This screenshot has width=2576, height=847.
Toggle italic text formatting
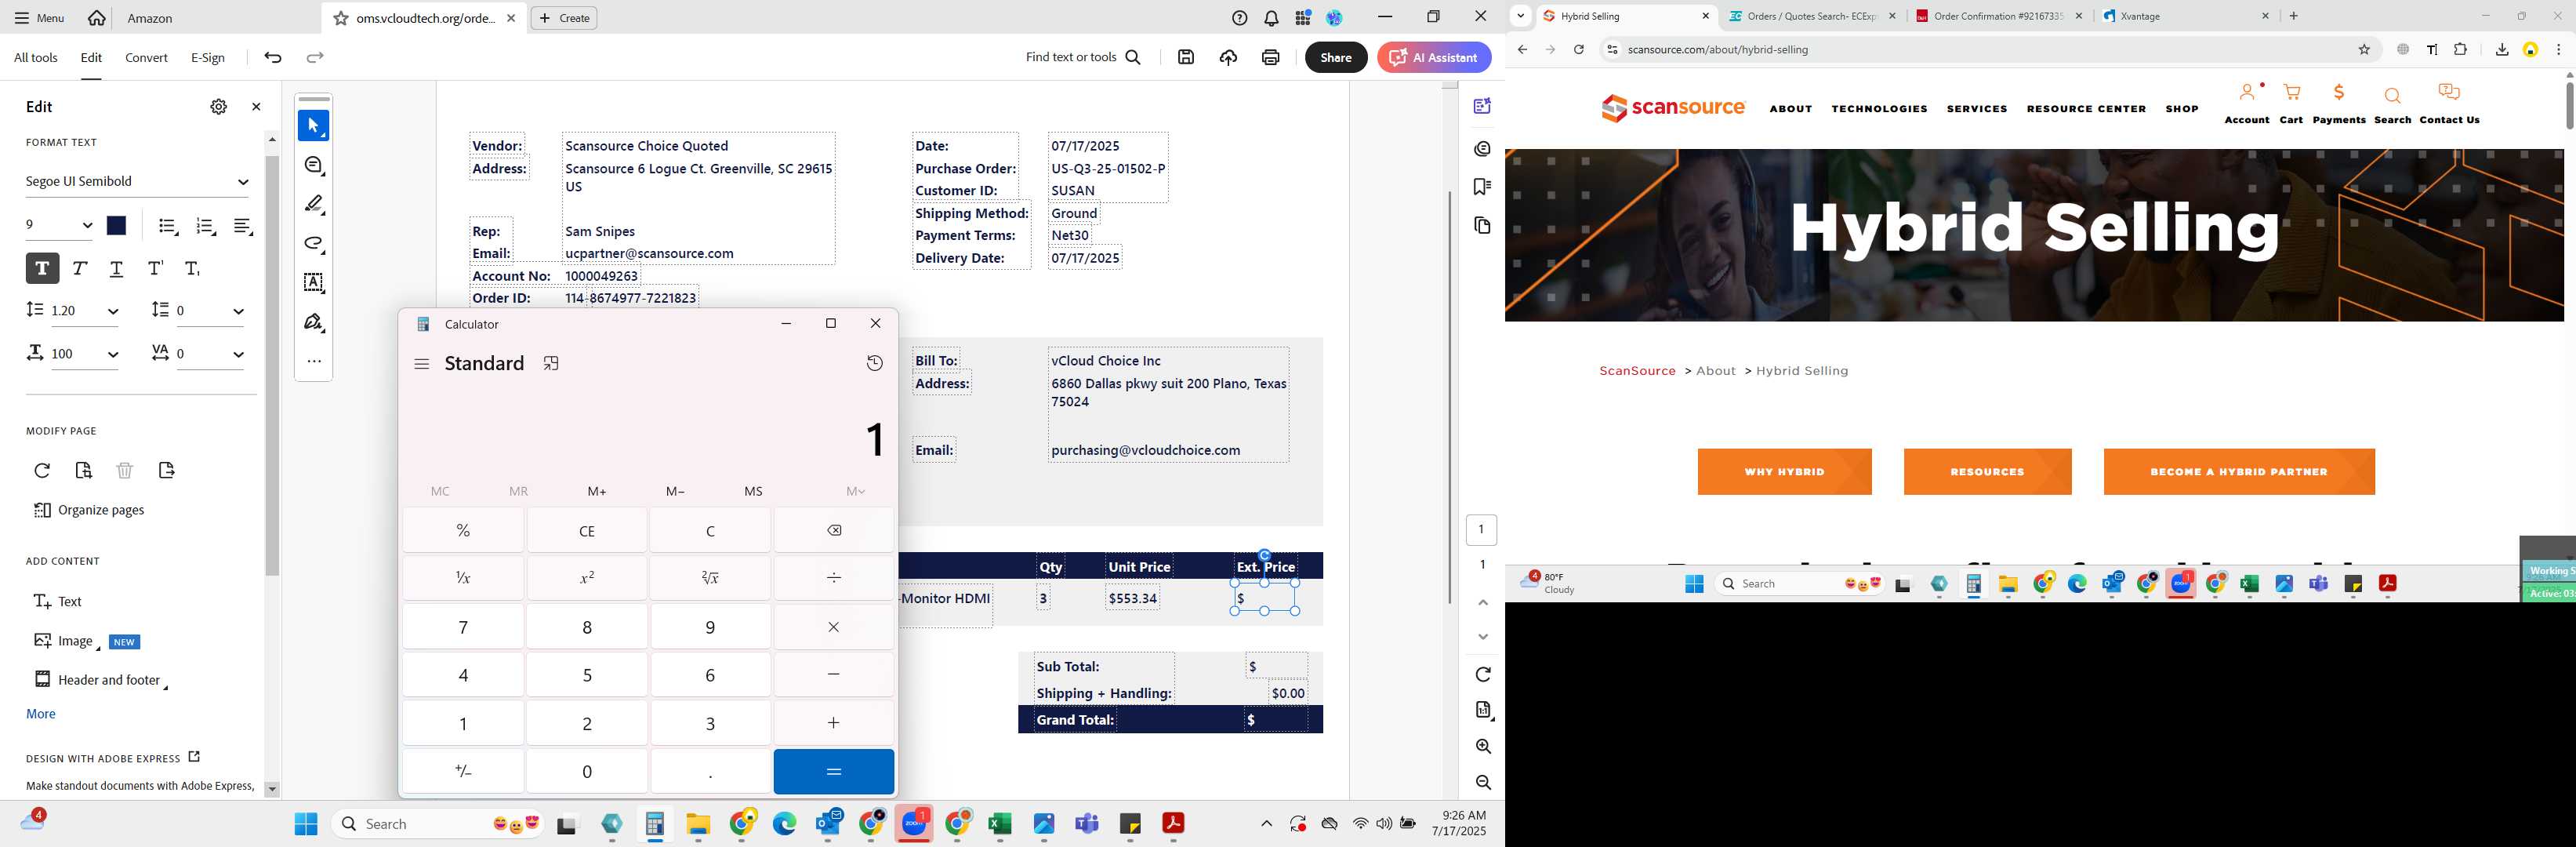[80, 268]
